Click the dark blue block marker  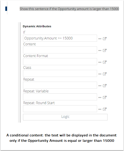(x=6, y=9)
